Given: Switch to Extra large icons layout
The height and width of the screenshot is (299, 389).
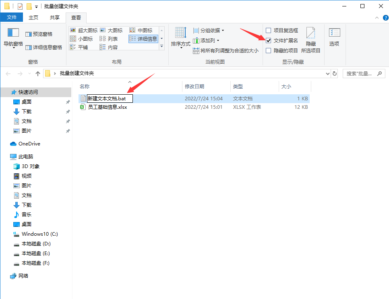Looking at the screenshot, I should click(x=84, y=30).
